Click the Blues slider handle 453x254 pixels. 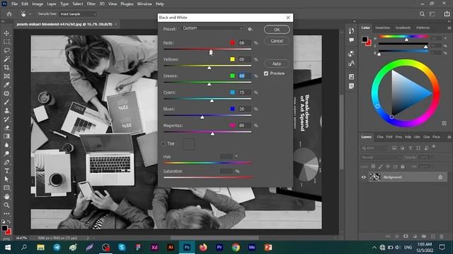[x=202, y=117]
